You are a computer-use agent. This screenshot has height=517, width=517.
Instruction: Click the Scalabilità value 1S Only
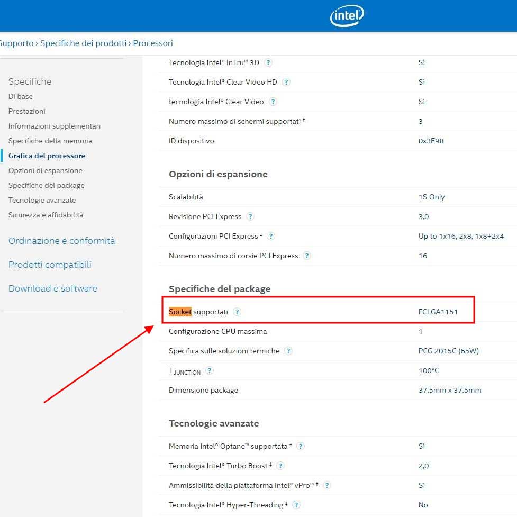[432, 197]
